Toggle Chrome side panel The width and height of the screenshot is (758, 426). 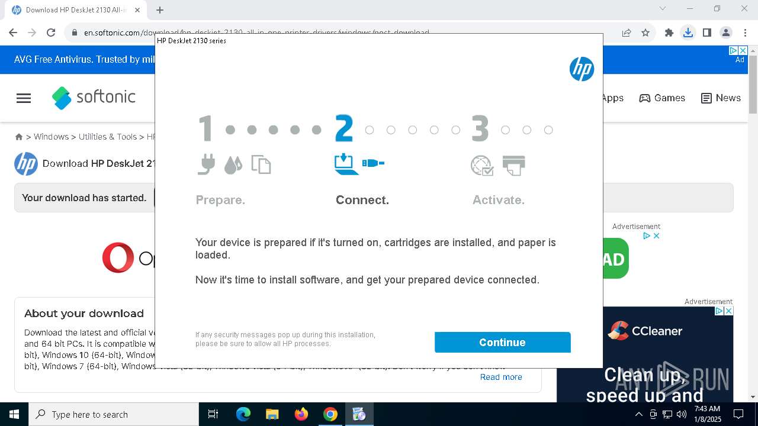tap(707, 33)
